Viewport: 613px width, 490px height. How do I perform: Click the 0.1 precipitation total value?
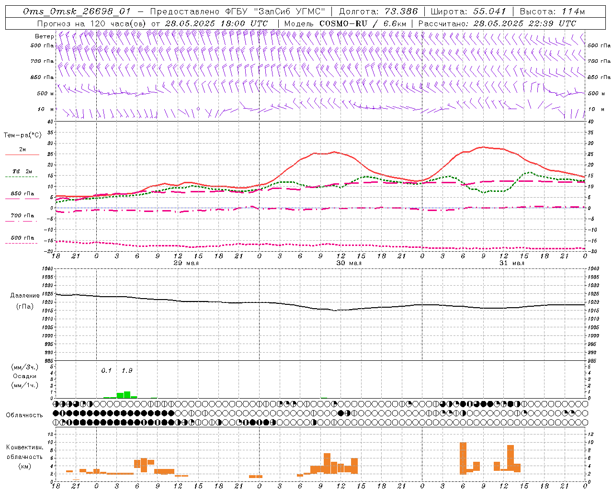tap(106, 371)
